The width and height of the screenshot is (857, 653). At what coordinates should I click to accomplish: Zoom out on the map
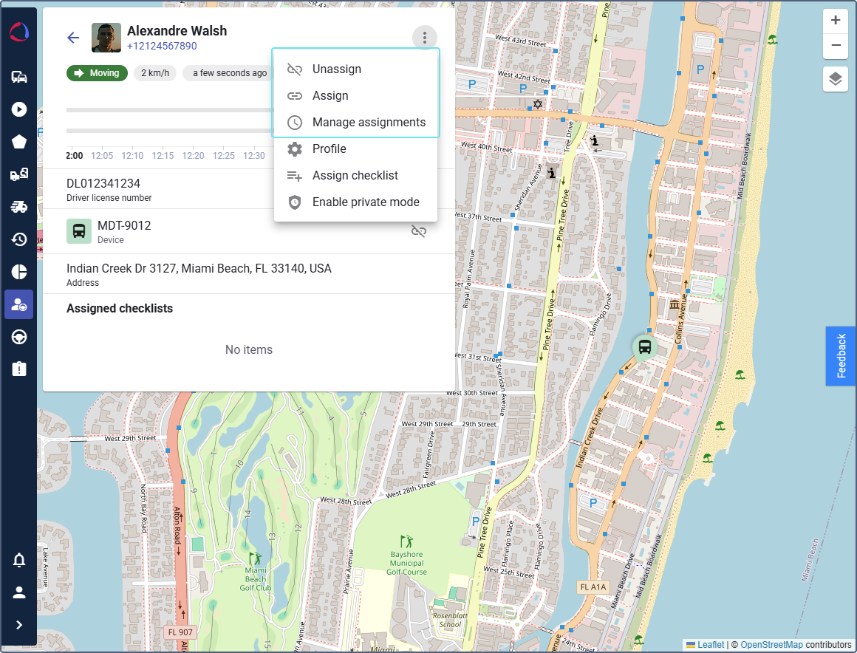click(x=836, y=45)
